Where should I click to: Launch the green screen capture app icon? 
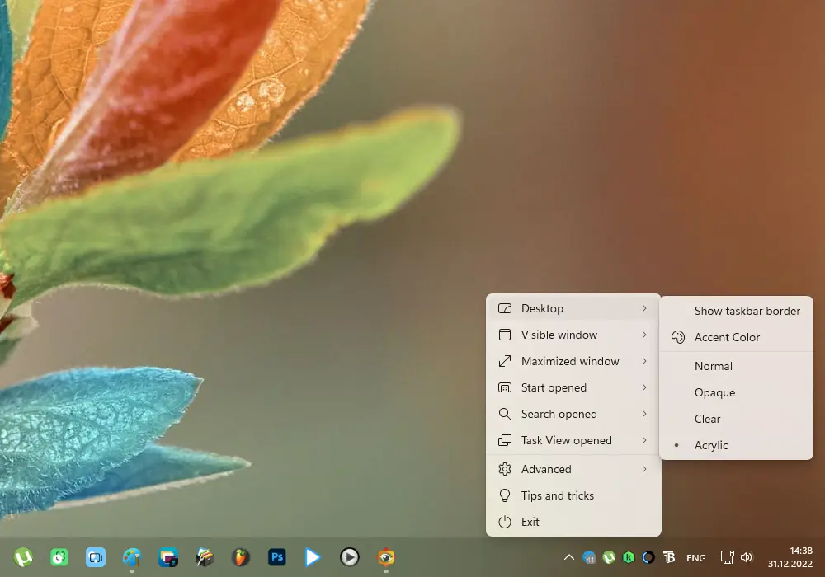tap(59, 557)
